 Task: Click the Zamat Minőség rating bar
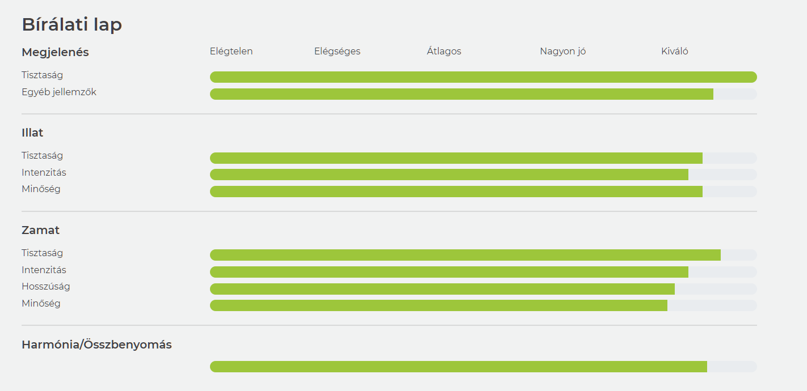click(484, 305)
